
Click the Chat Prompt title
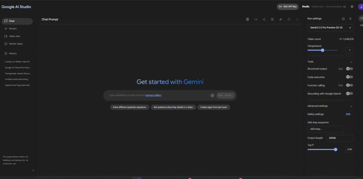[x=50, y=19]
